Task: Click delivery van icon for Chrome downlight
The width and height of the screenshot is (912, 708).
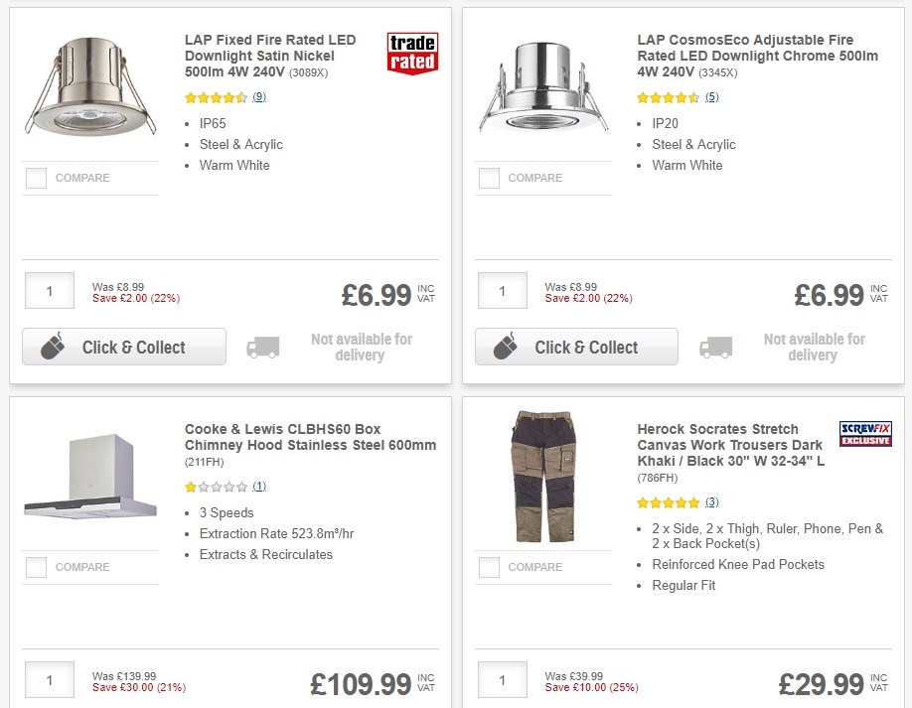Action: [x=715, y=347]
